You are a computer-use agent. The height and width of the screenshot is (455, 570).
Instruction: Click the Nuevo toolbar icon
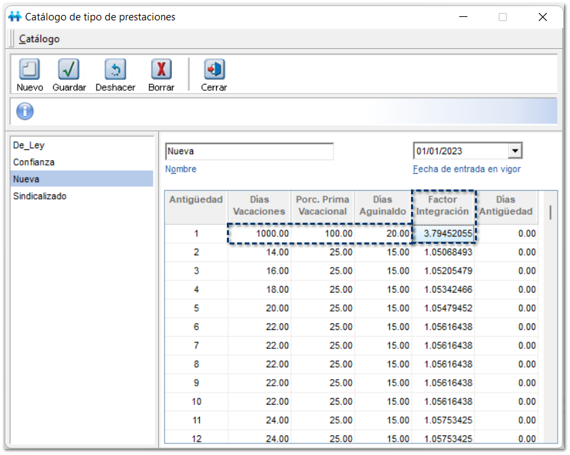[29, 70]
